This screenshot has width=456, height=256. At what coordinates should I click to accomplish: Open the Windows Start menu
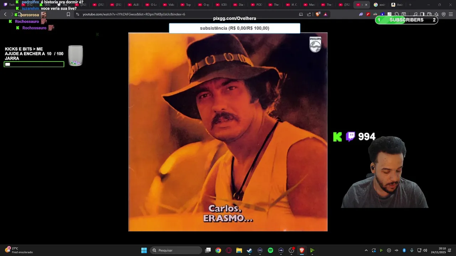(x=144, y=250)
